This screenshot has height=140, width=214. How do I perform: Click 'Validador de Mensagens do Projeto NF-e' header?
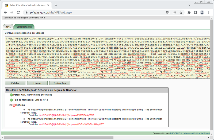coord(24,18)
